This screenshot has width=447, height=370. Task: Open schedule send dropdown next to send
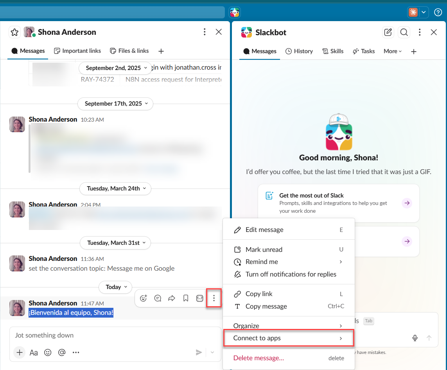point(212,353)
